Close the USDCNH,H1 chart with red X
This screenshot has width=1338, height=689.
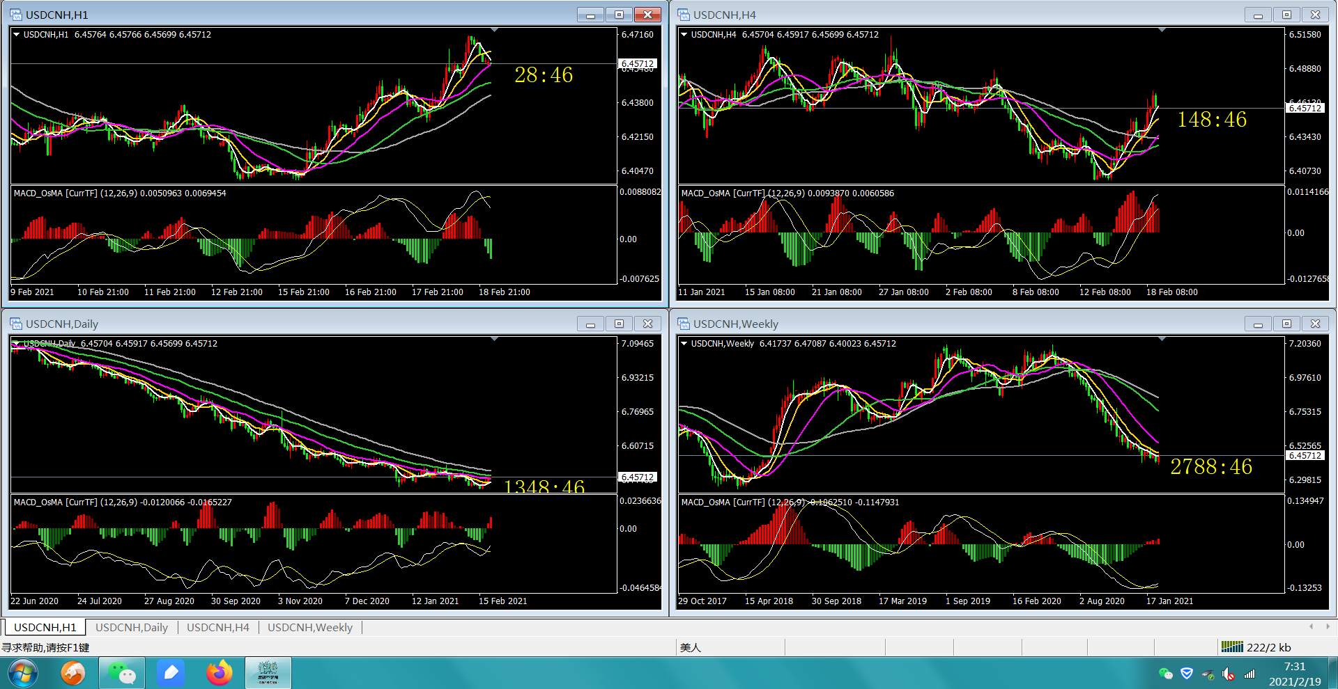[647, 15]
